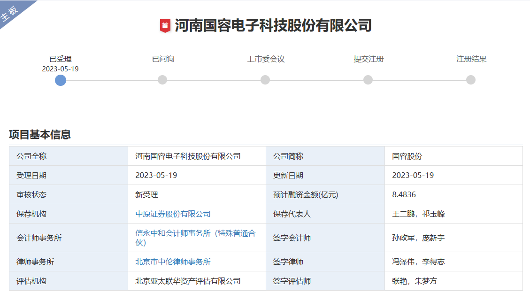Click the 更新日期 label cell
This screenshot has width=530, height=293.
(325, 176)
